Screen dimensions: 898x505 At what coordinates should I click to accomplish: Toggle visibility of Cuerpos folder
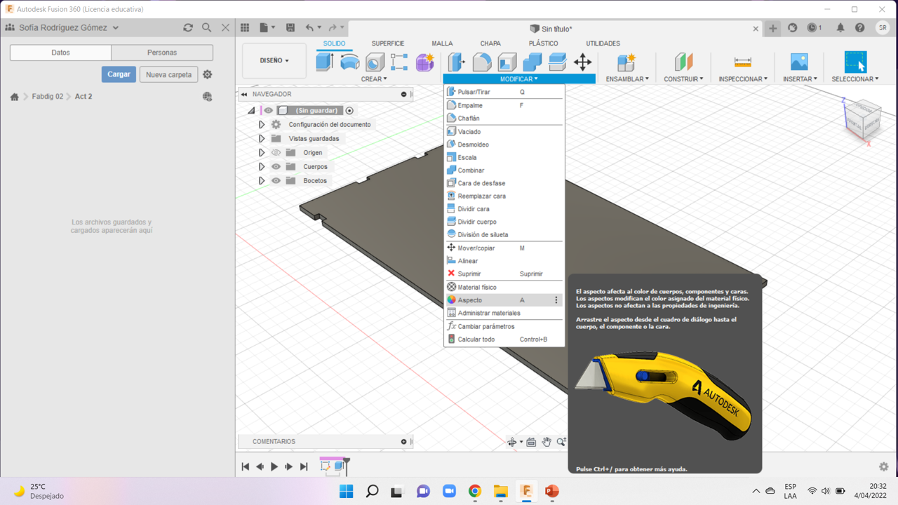pyautogui.click(x=276, y=167)
